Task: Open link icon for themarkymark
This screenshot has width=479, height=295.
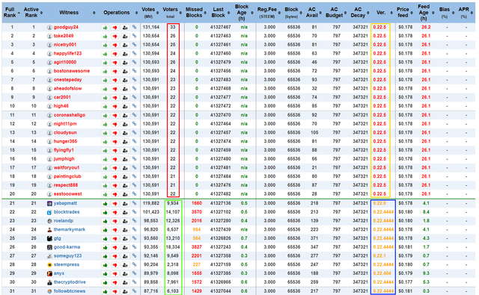Action: [134, 230]
